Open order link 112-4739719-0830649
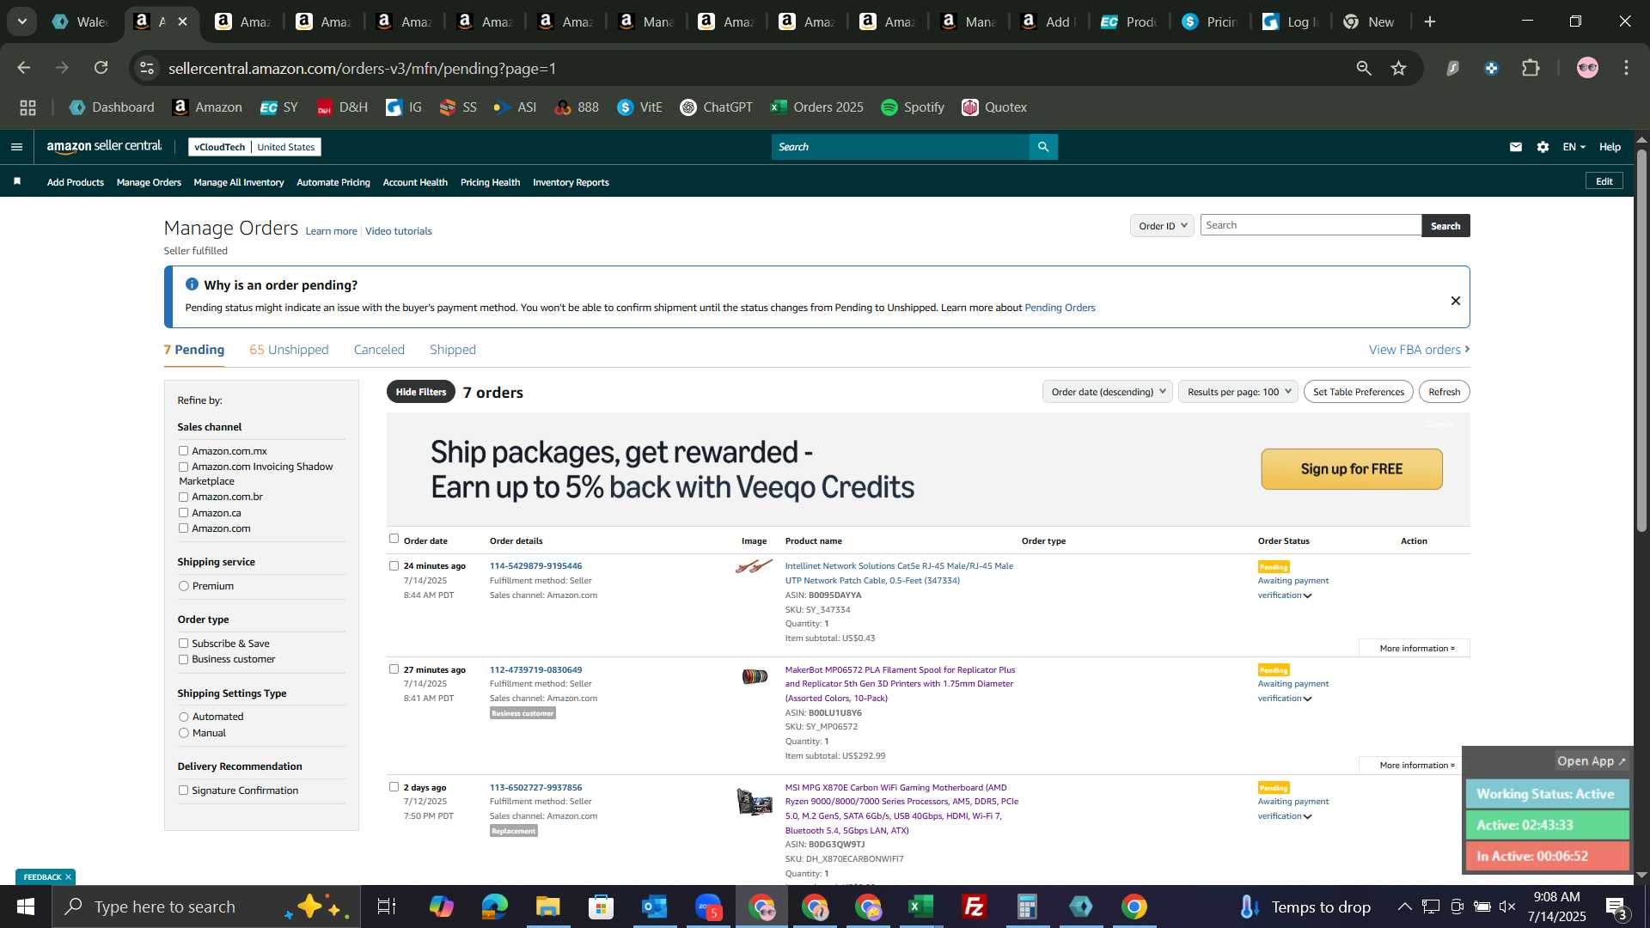Image resolution: width=1650 pixels, height=928 pixels. (535, 669)
